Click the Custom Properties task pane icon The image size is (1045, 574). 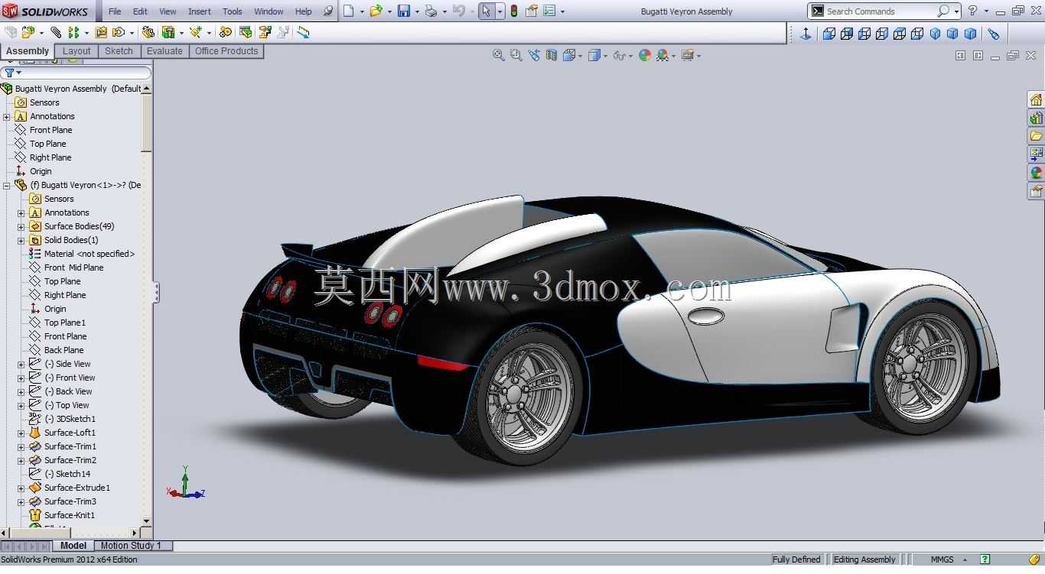(1036, 191)
